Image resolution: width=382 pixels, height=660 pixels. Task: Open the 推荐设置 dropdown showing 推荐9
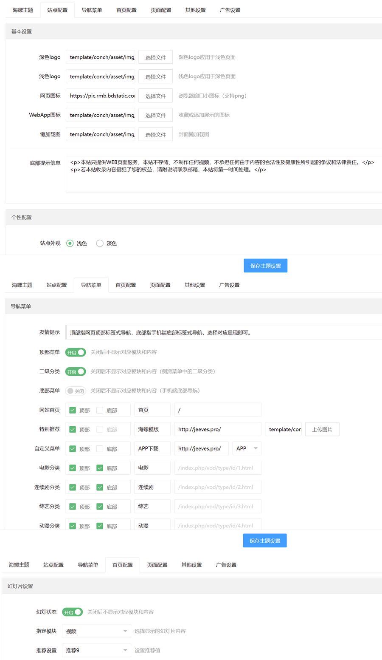96,650
